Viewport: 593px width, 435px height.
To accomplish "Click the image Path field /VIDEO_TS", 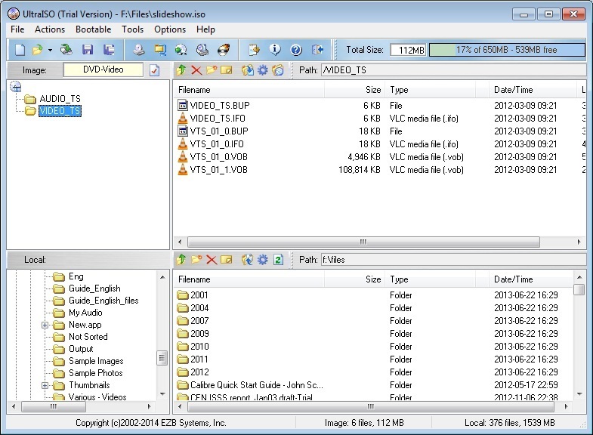I will click(x=452, y=70).
